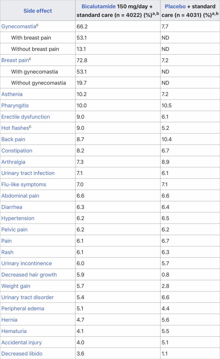Open the Erectile dysfunction link
Viewport: 220px width, 359px height.
click(x=25, y=117)
